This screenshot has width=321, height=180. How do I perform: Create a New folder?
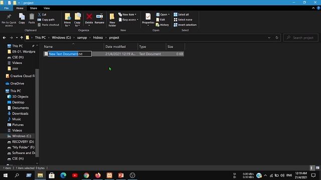point(112,20)
